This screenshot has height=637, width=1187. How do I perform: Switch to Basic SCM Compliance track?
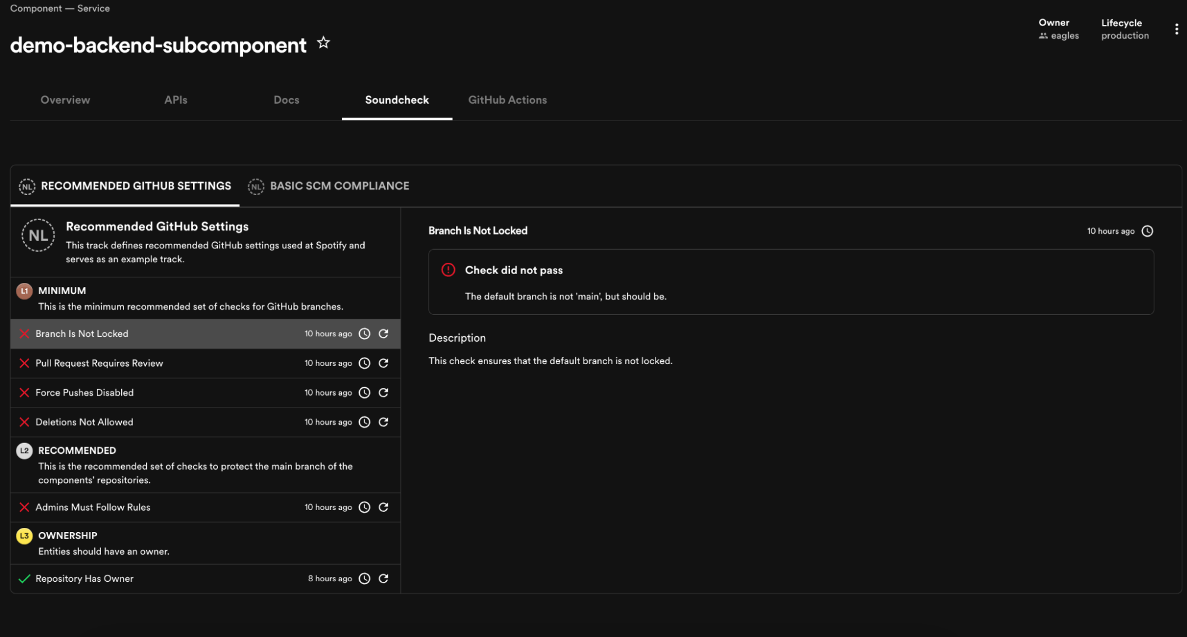pos(340,186)
